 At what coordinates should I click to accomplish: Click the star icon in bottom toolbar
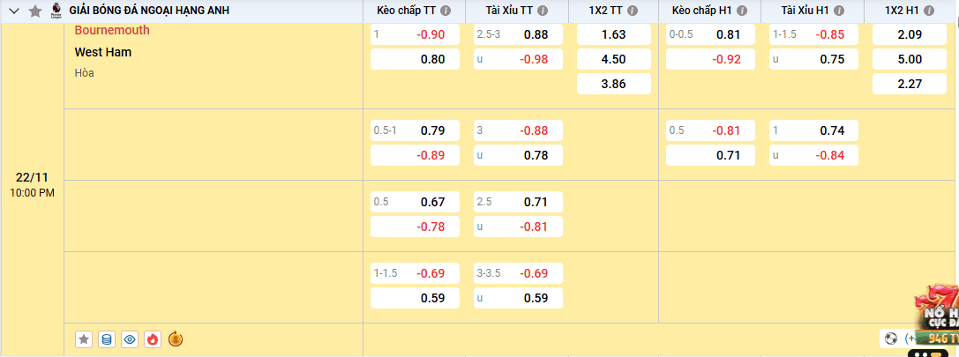84,339
